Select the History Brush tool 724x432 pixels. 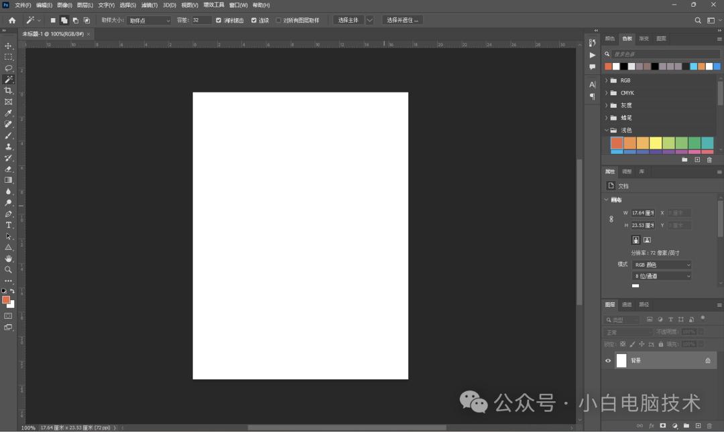[x=8, y=158]
